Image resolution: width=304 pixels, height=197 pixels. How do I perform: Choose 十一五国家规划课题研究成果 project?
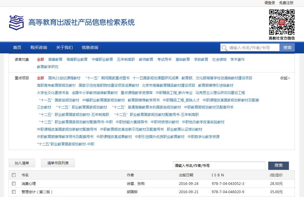pos(156,78)
